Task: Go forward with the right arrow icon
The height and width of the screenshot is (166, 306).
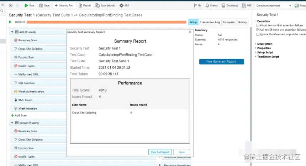Action: coord(17,5)
